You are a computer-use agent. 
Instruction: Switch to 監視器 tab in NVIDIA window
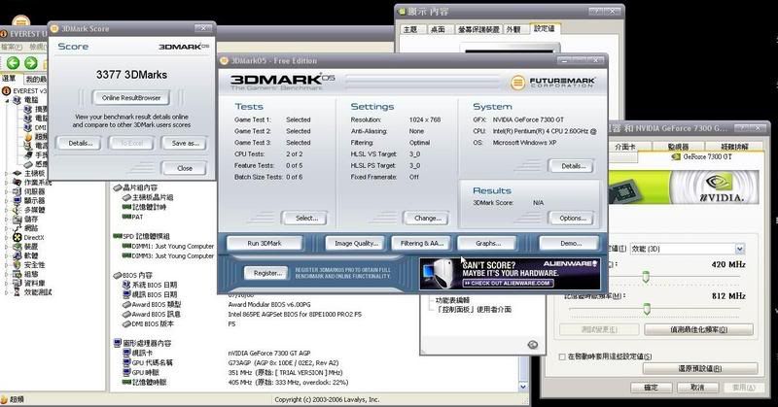point(678,147)
